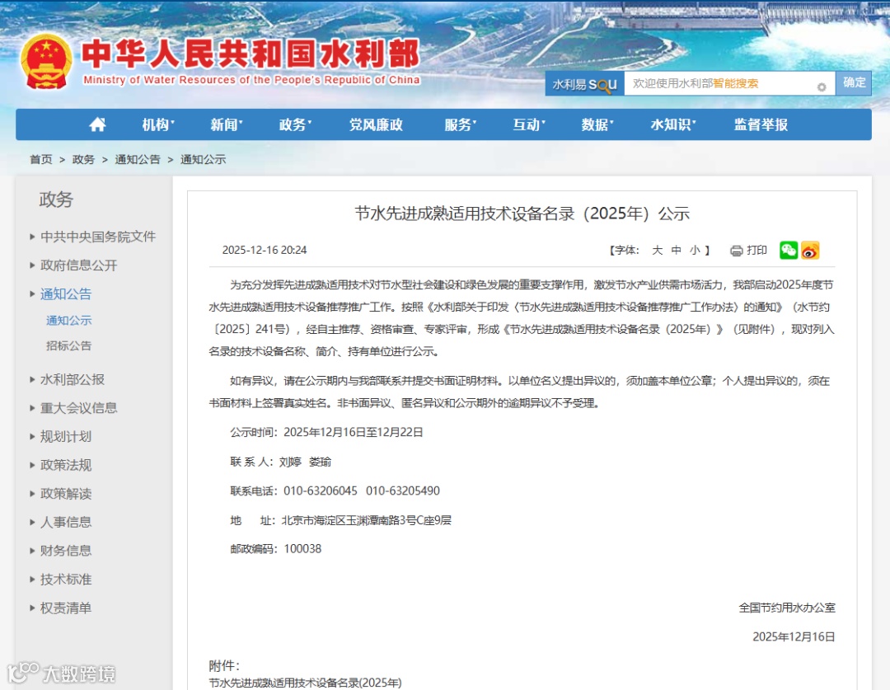
Task: Click the 打印 print link
Action: pos(756,251)
